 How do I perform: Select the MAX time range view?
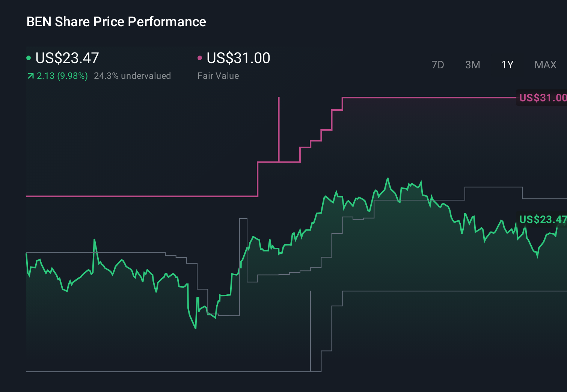pos(545,65)
